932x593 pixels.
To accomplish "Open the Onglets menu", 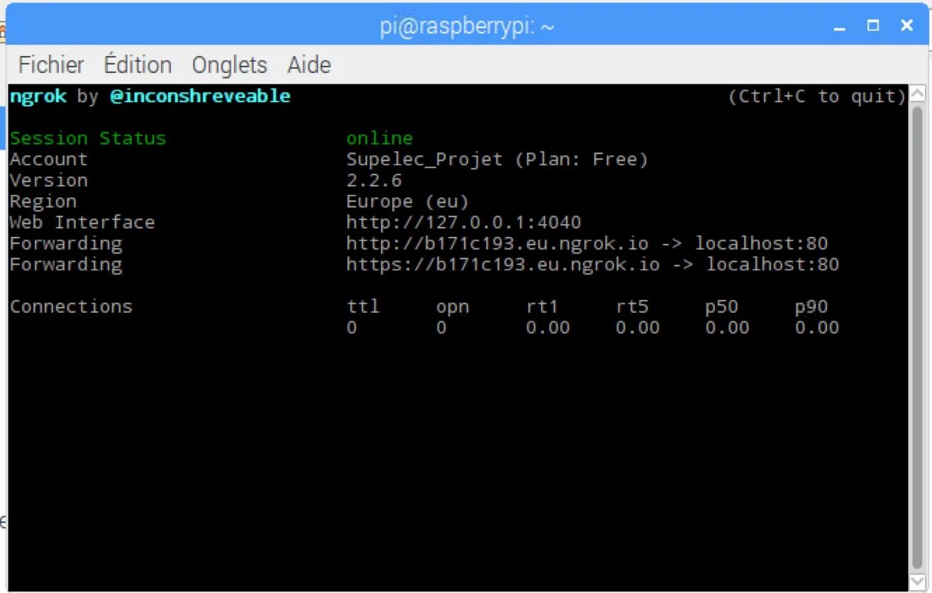I will pyautogui.click(x=229, y=65).
